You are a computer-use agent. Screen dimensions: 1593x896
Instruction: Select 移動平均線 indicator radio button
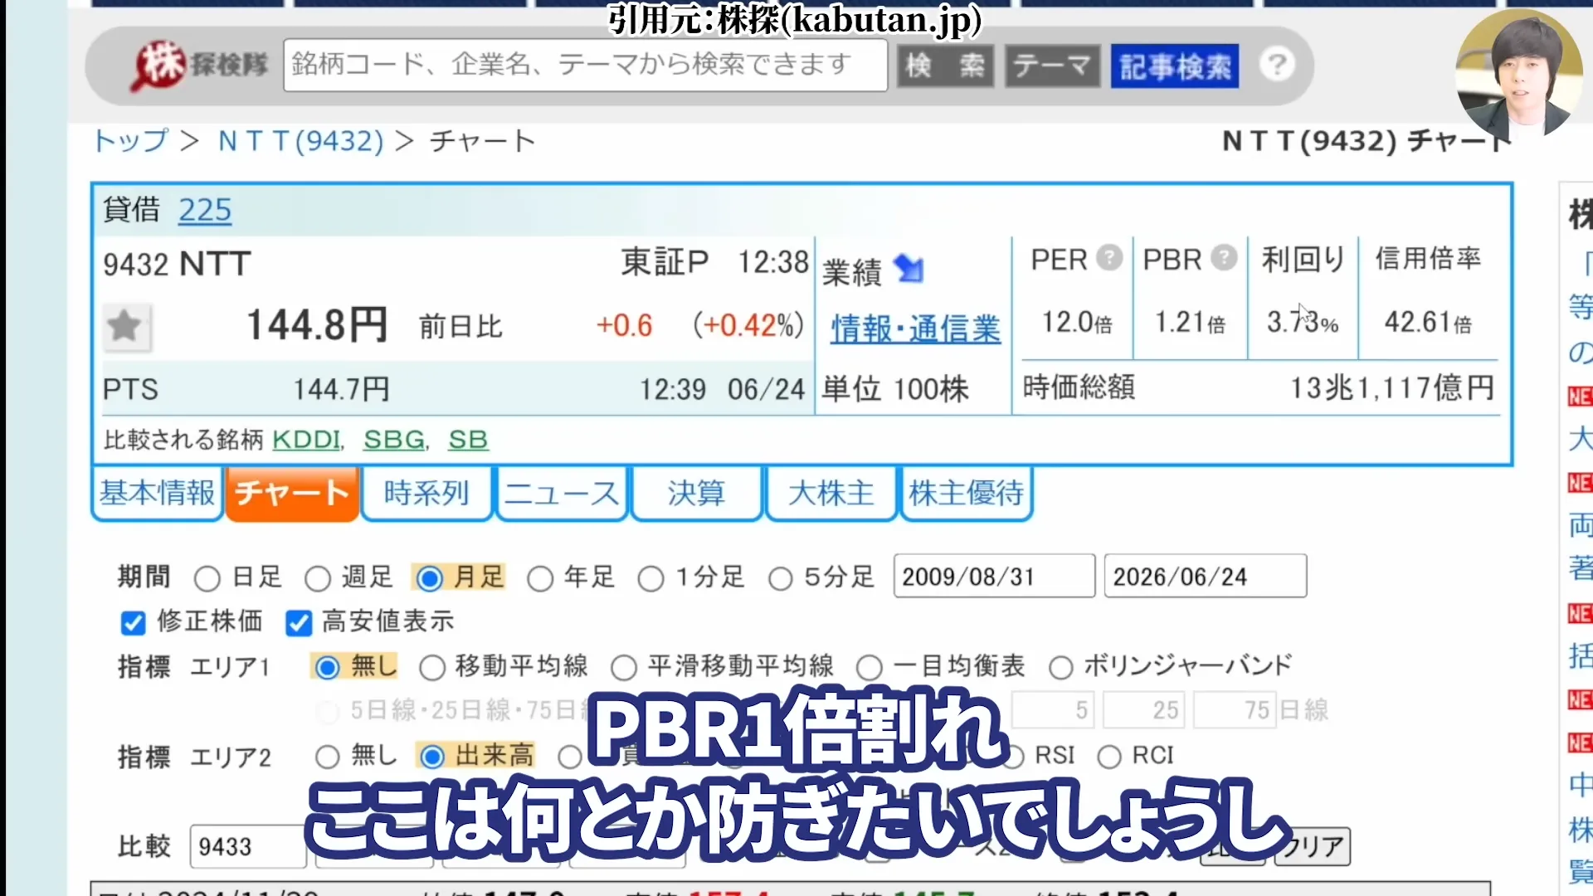coord(432,667)
